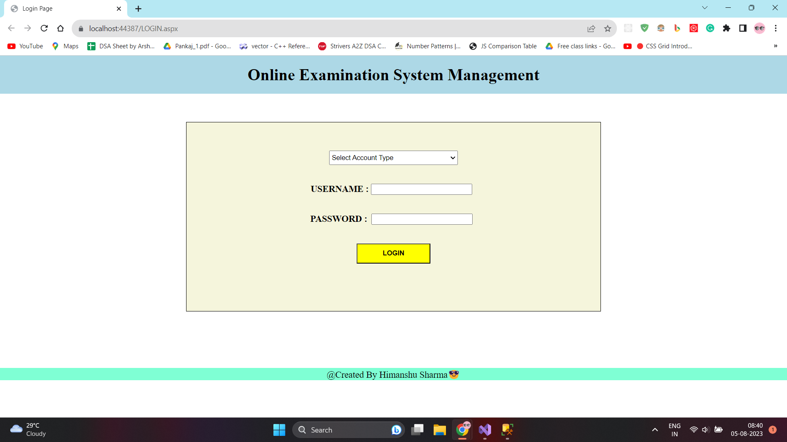Expand overflow bookmarks with double arrow

coord(776,46)
